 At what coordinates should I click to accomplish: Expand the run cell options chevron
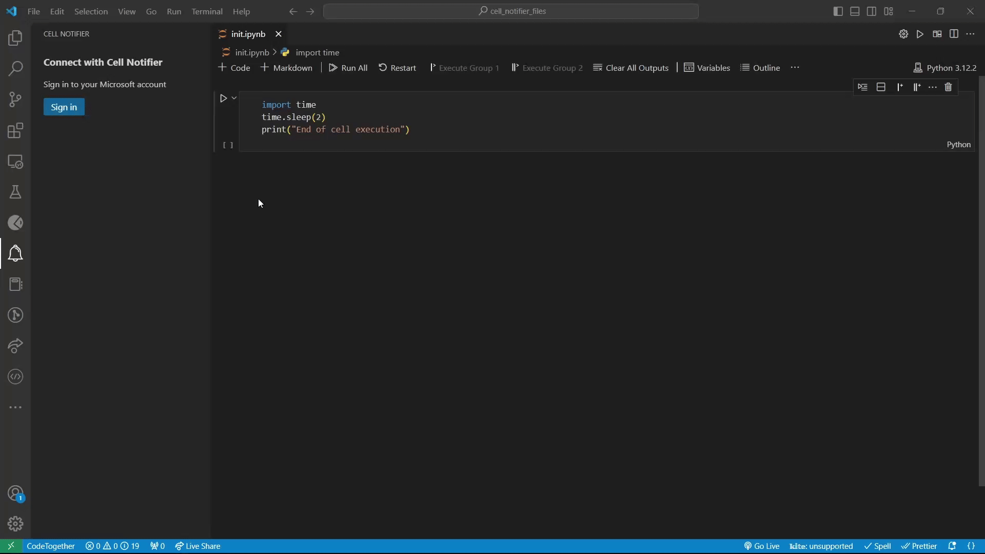coord(234,98)
